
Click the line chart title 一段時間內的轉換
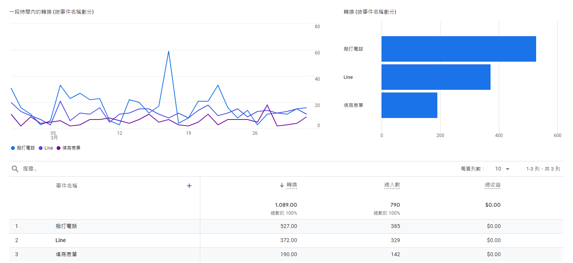52,12
